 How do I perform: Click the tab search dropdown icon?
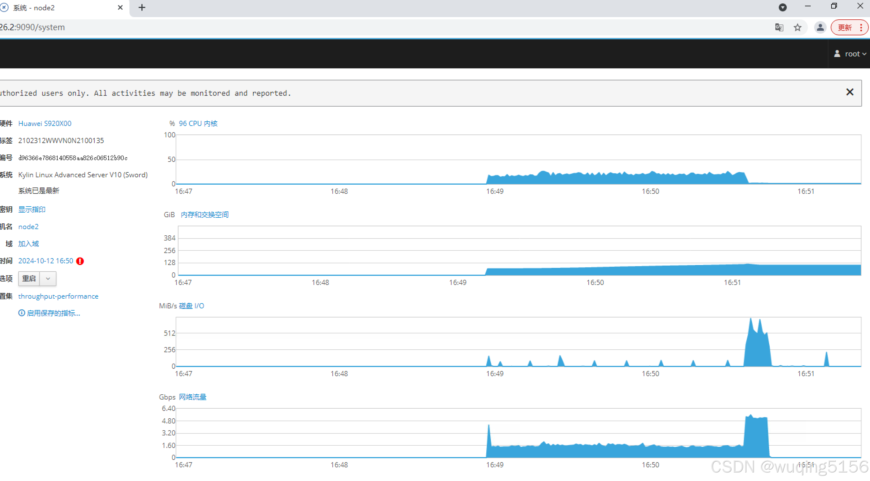pos(782,7)
